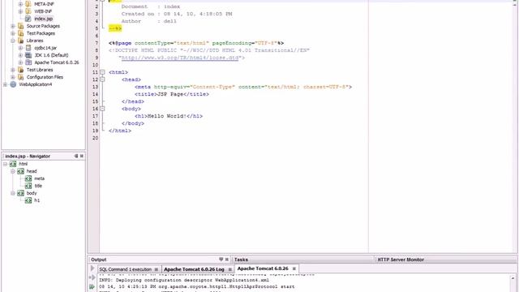Viewport: 519px width, 292px height.
Task: Click the Configuration Files folder icon
Action: pos(20,77)
